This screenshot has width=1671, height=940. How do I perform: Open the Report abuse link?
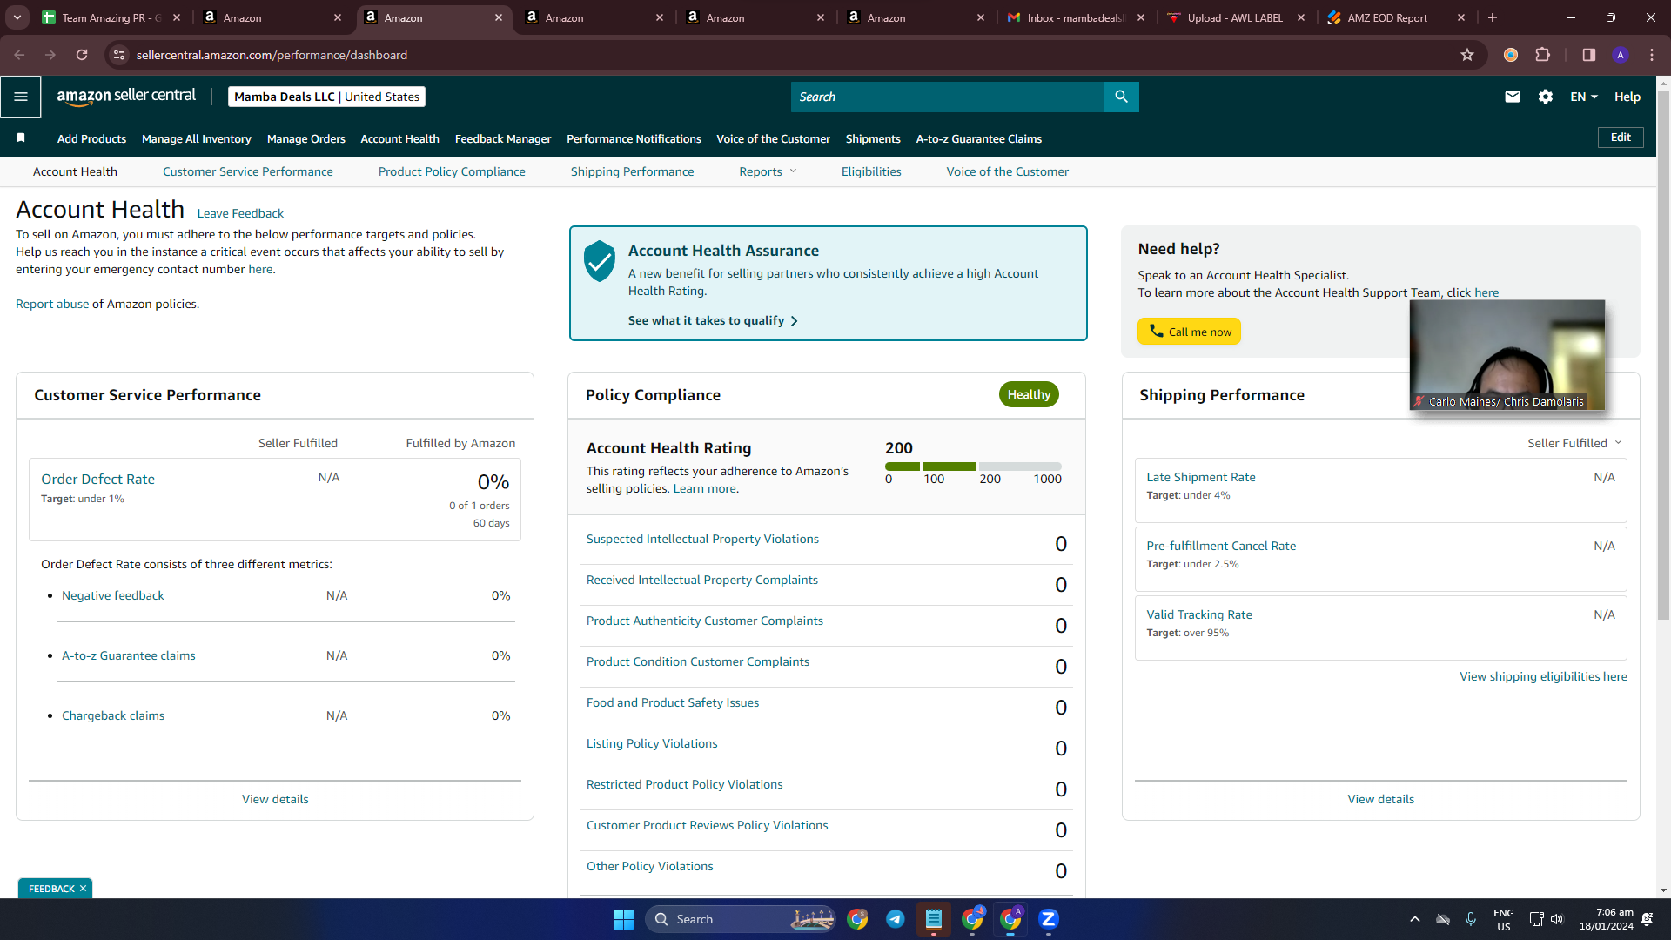tap(52, 304)
